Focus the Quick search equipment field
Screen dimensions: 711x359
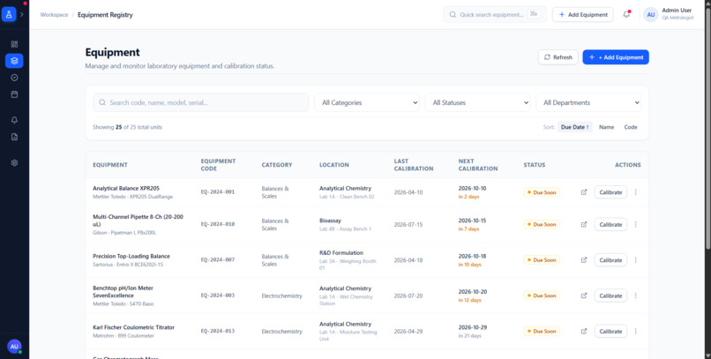tap(495, 14)
